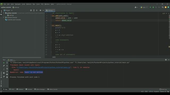Hide the Project tool window
Viewport: 170px width, 95px height.
[x=43, y=10]
